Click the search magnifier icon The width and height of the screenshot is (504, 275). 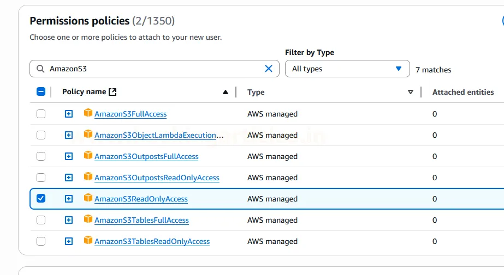[x=40, y=69]
